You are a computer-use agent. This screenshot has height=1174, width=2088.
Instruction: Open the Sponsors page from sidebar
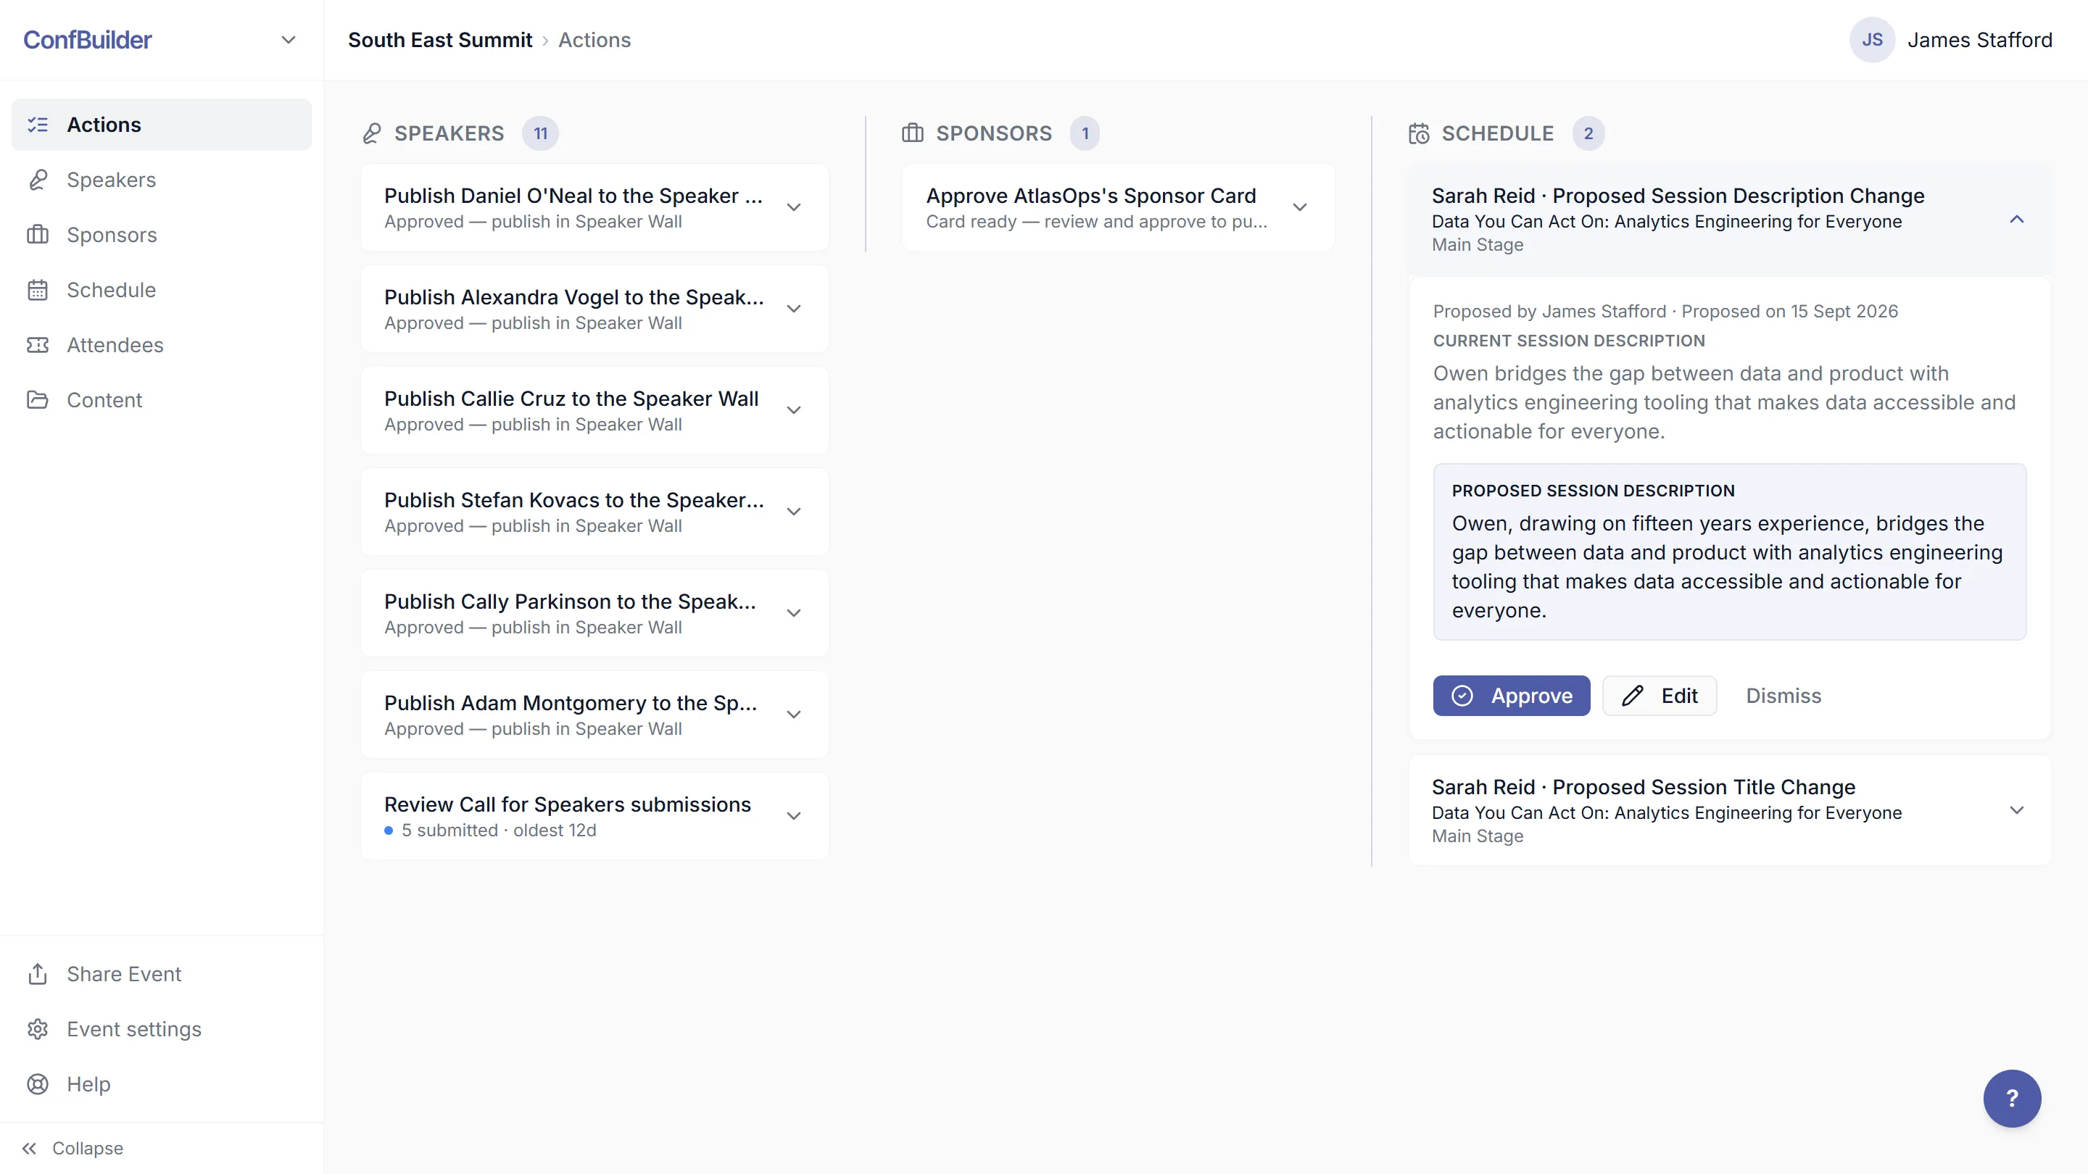coord(161,235)
